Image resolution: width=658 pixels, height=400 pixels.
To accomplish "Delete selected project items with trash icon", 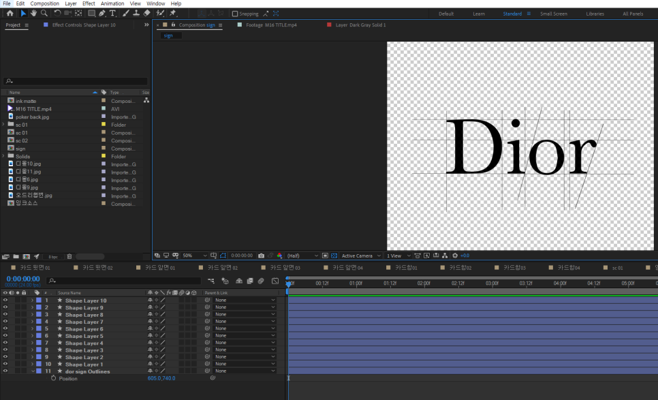I will (x=69, y=256).
